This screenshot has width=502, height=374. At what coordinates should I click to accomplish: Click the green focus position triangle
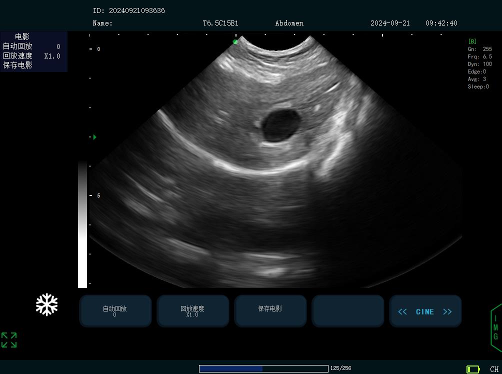click(x=95, y=137)
